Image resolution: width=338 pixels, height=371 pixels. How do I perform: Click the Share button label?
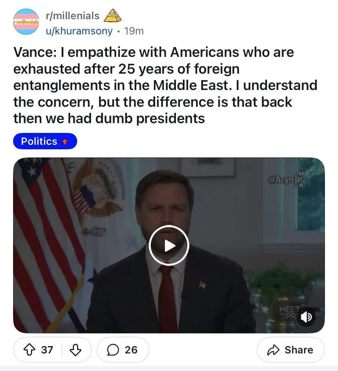point(299,350)
